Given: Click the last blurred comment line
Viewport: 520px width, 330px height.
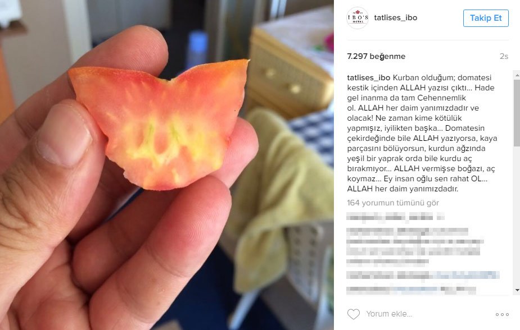Looking at the screenshot, I should 412,290.
